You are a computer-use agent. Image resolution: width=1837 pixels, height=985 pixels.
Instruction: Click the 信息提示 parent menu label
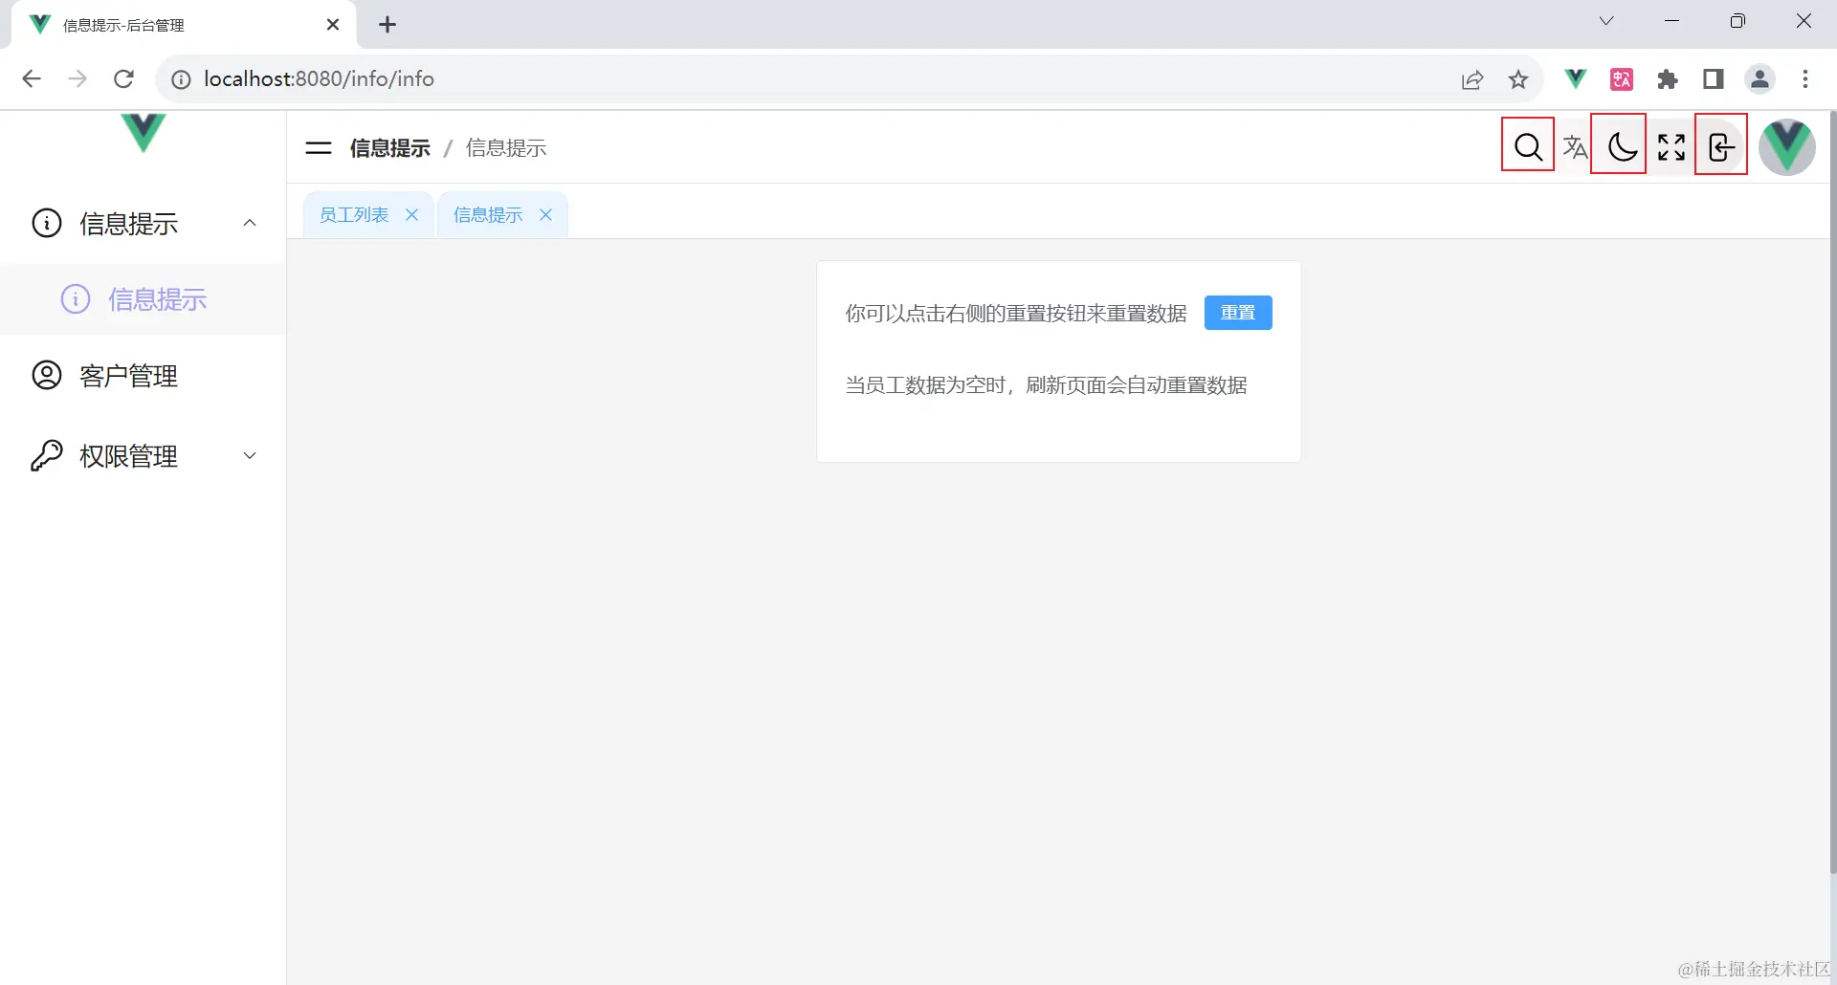click(128, 223)
